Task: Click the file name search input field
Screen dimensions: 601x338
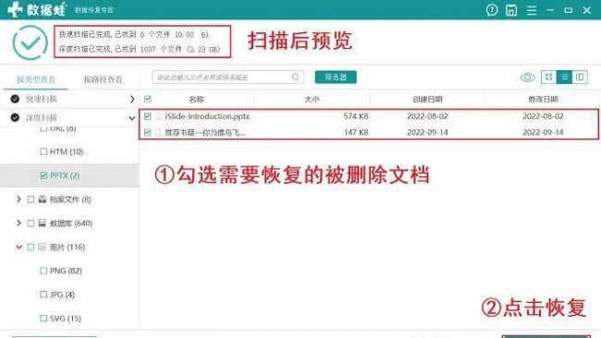Action: coord(227,77)
